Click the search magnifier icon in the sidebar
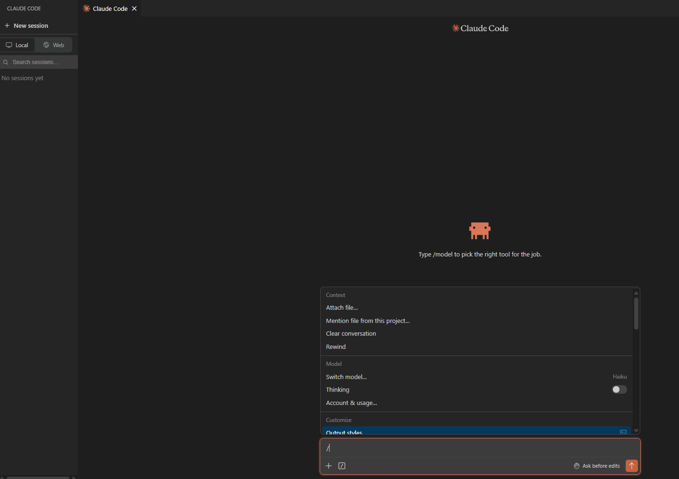Viewport: 679px width, 479px height. point(6,62)
